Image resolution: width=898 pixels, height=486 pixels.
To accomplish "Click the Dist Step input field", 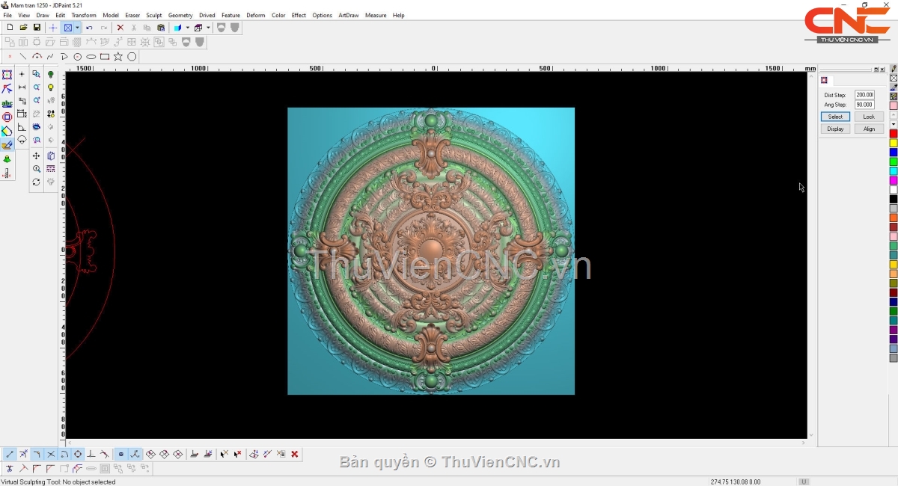I will [864, 95].
